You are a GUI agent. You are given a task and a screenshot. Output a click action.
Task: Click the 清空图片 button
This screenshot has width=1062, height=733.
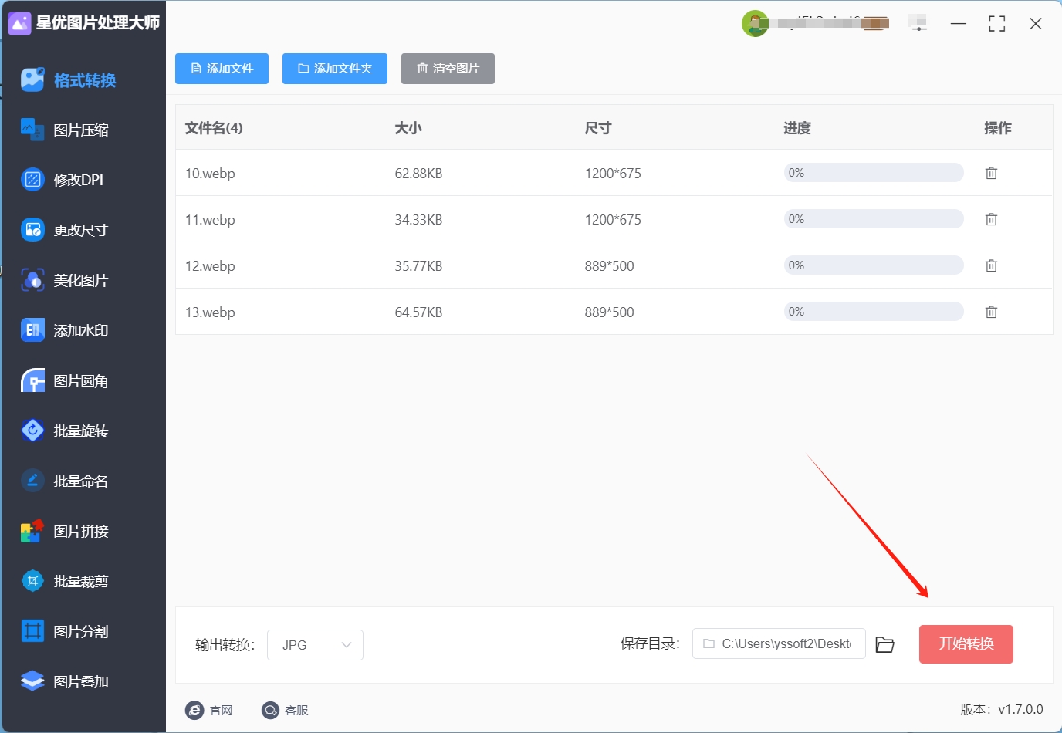point(448,69)
